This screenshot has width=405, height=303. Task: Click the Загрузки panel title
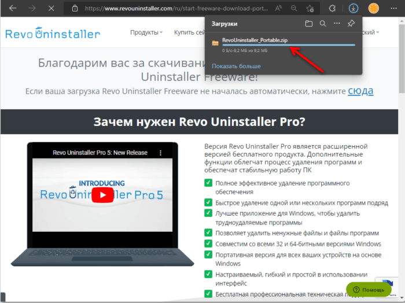pos(224,24)
